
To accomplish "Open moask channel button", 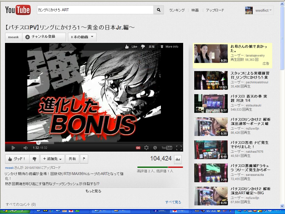I will [x=13, y=37].
